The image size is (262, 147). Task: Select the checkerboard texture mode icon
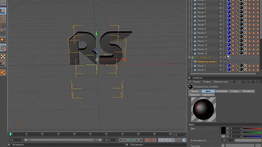click(x=3, y=56)
